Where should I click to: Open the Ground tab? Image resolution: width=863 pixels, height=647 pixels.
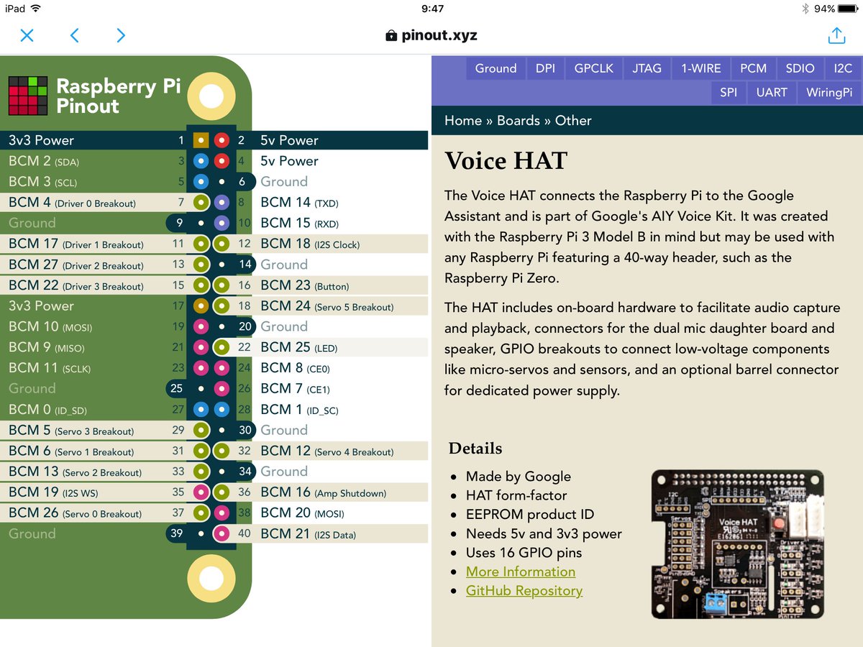(496, 68)
